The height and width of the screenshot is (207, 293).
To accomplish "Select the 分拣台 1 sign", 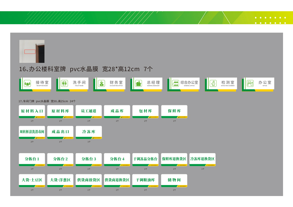I will [32, 159].
